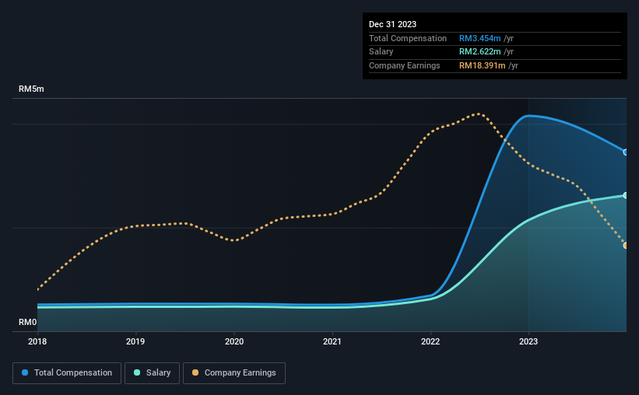
Task: Toggle the Total Compensation legend button
Action: click(67, 373)
